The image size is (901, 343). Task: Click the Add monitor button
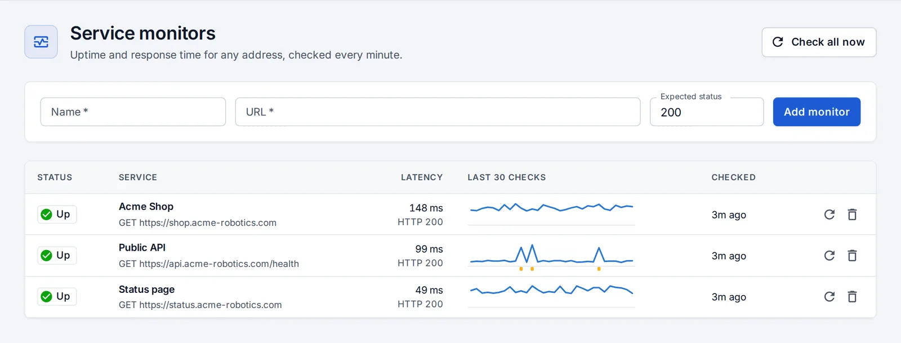tap(817, 112)
